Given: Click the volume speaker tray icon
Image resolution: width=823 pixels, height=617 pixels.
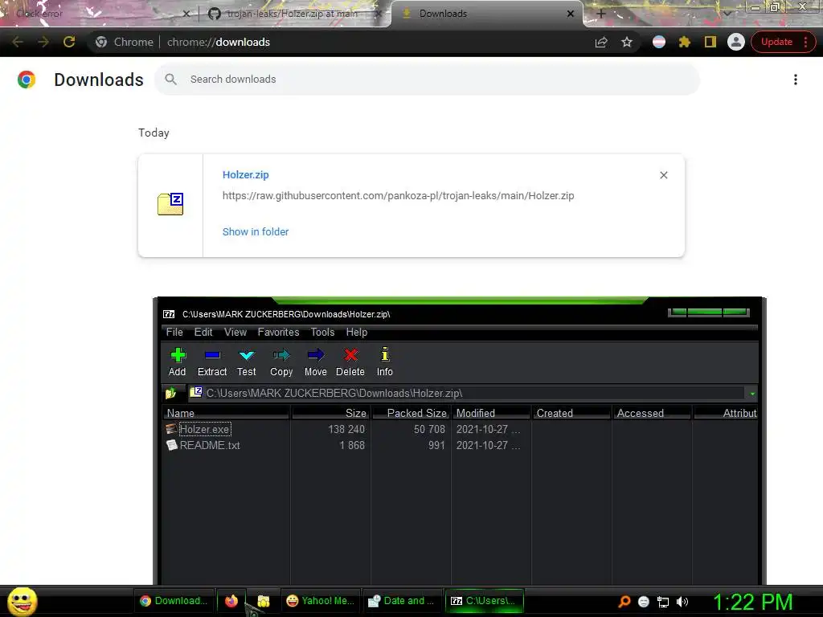Looking at the screenshot, I should click(x=682, y=602).
